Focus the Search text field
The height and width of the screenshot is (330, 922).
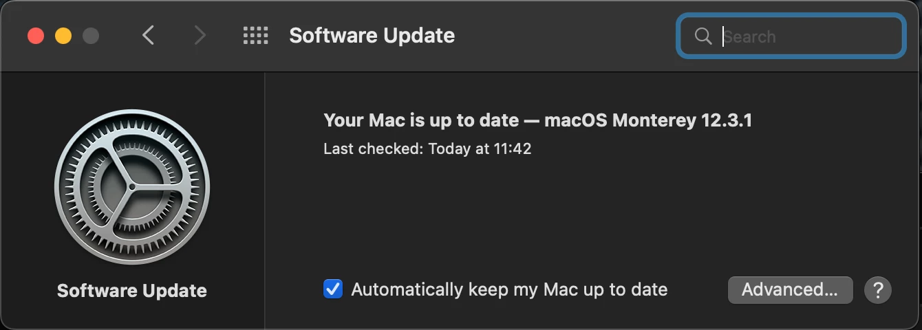point(791,36)
